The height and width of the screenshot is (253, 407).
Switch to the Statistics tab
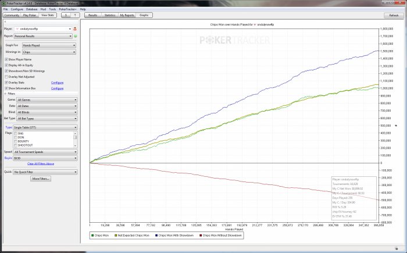[x=110, y=15]
